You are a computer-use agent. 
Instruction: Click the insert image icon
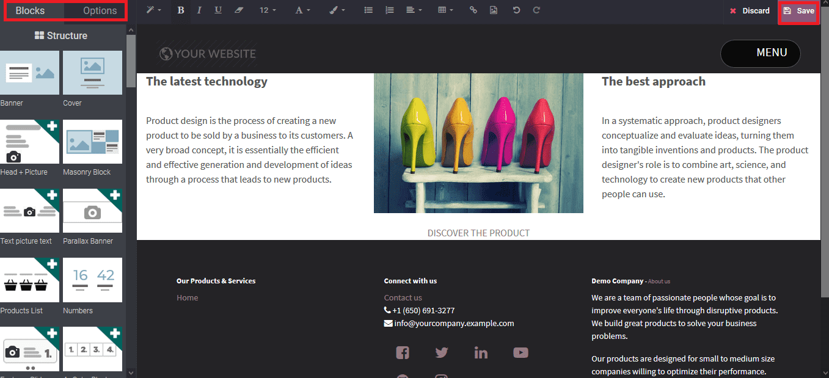(493, 10)
